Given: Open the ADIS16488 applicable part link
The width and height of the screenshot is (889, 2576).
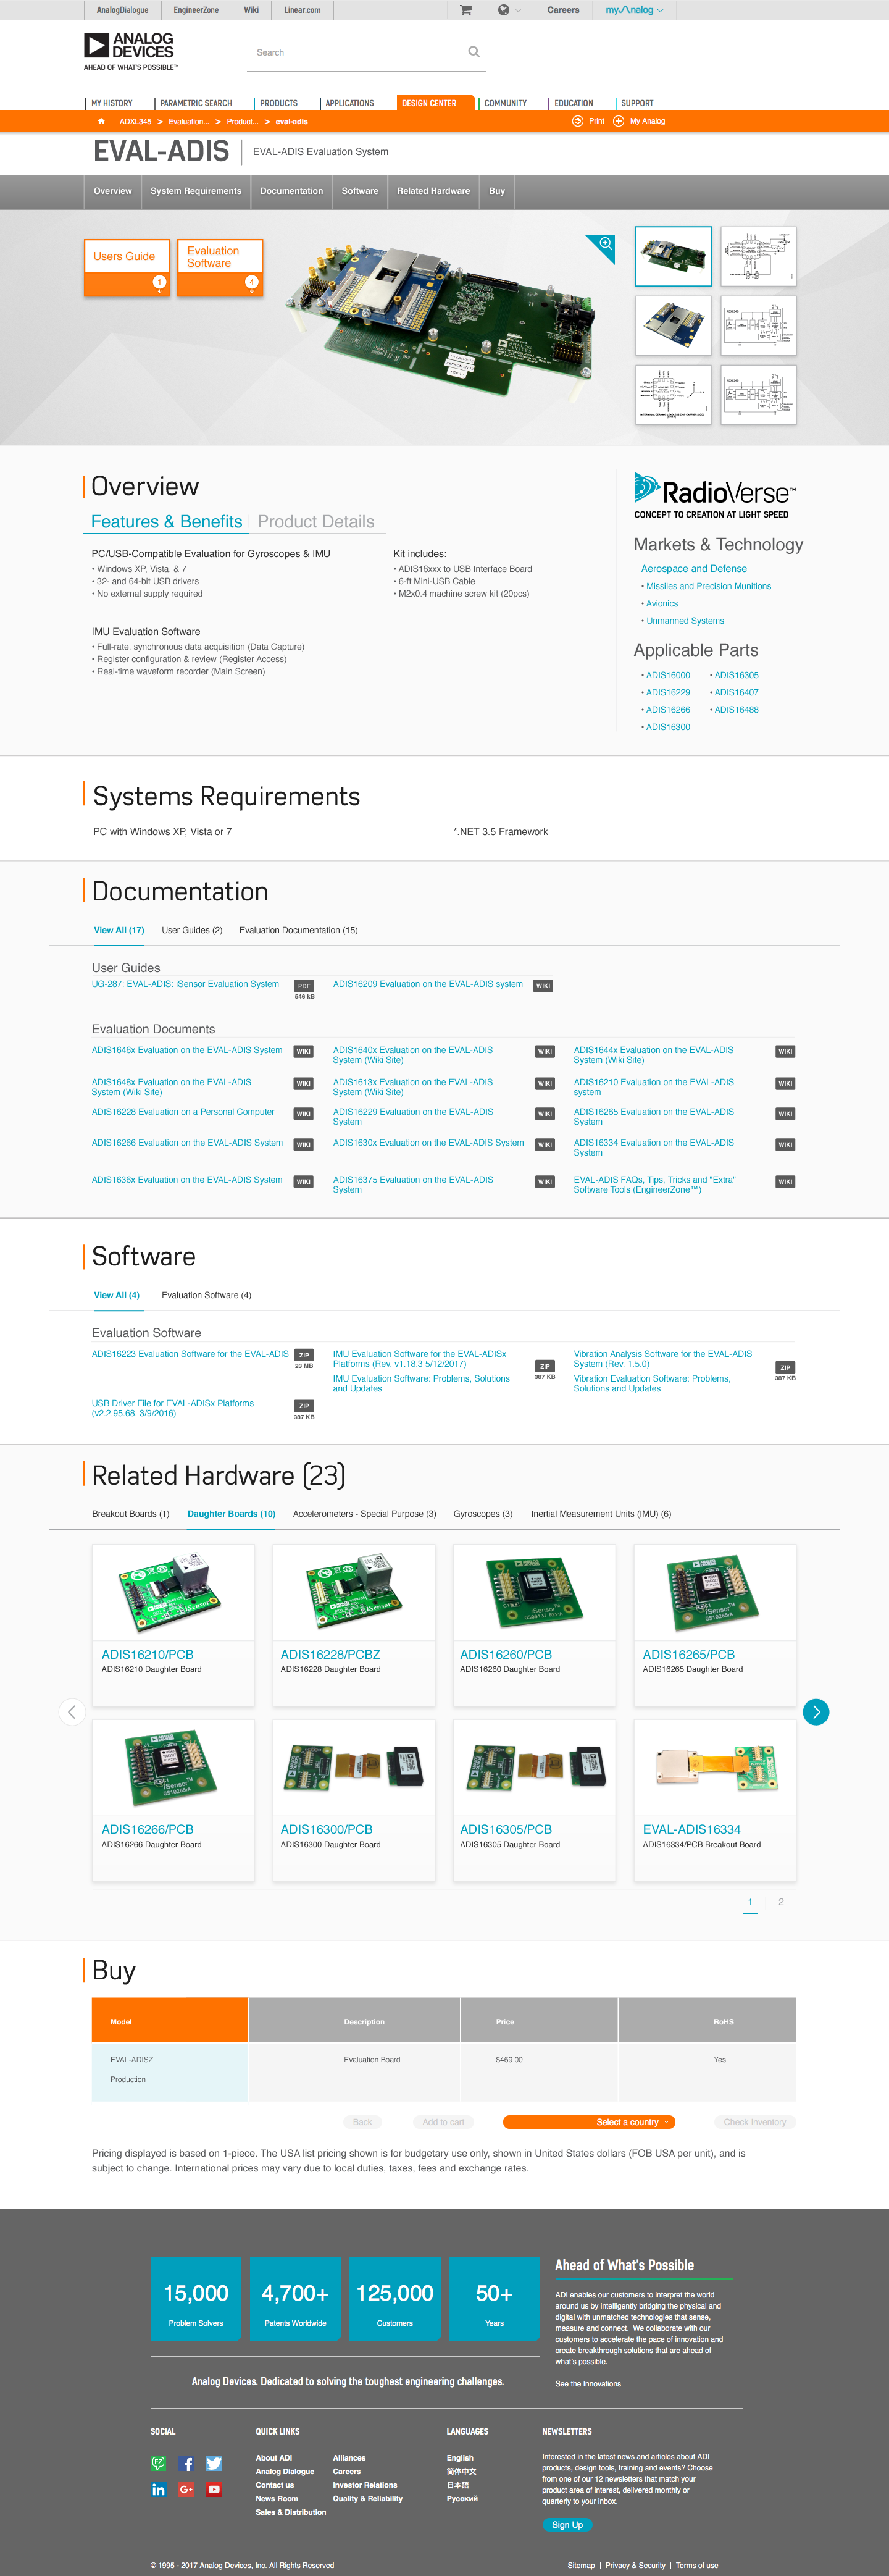Looking at the screenshot, I should tap(736, 709).
